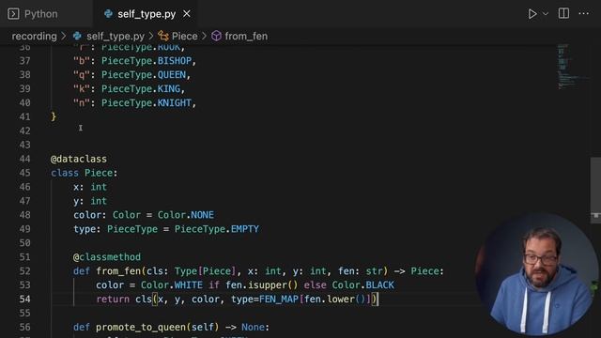Image resolution: width=601 pixels, height=338 pixels.
Task: Click 'Color.BLACK' on line 53
Action: click(363, 285)
